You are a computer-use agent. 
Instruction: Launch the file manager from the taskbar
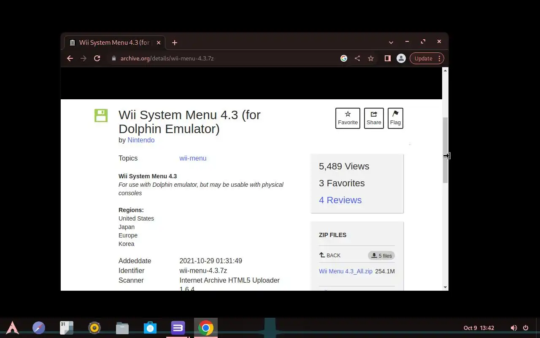(x=122, y=328)
